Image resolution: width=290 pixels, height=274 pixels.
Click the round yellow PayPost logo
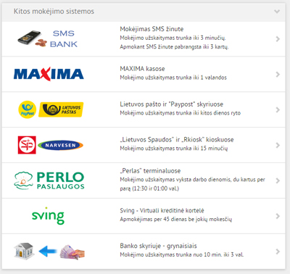28,109
